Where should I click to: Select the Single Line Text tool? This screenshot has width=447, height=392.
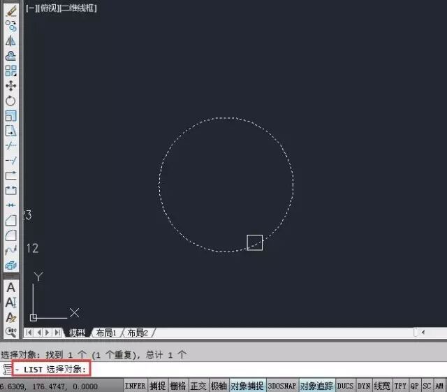[11, 302]
